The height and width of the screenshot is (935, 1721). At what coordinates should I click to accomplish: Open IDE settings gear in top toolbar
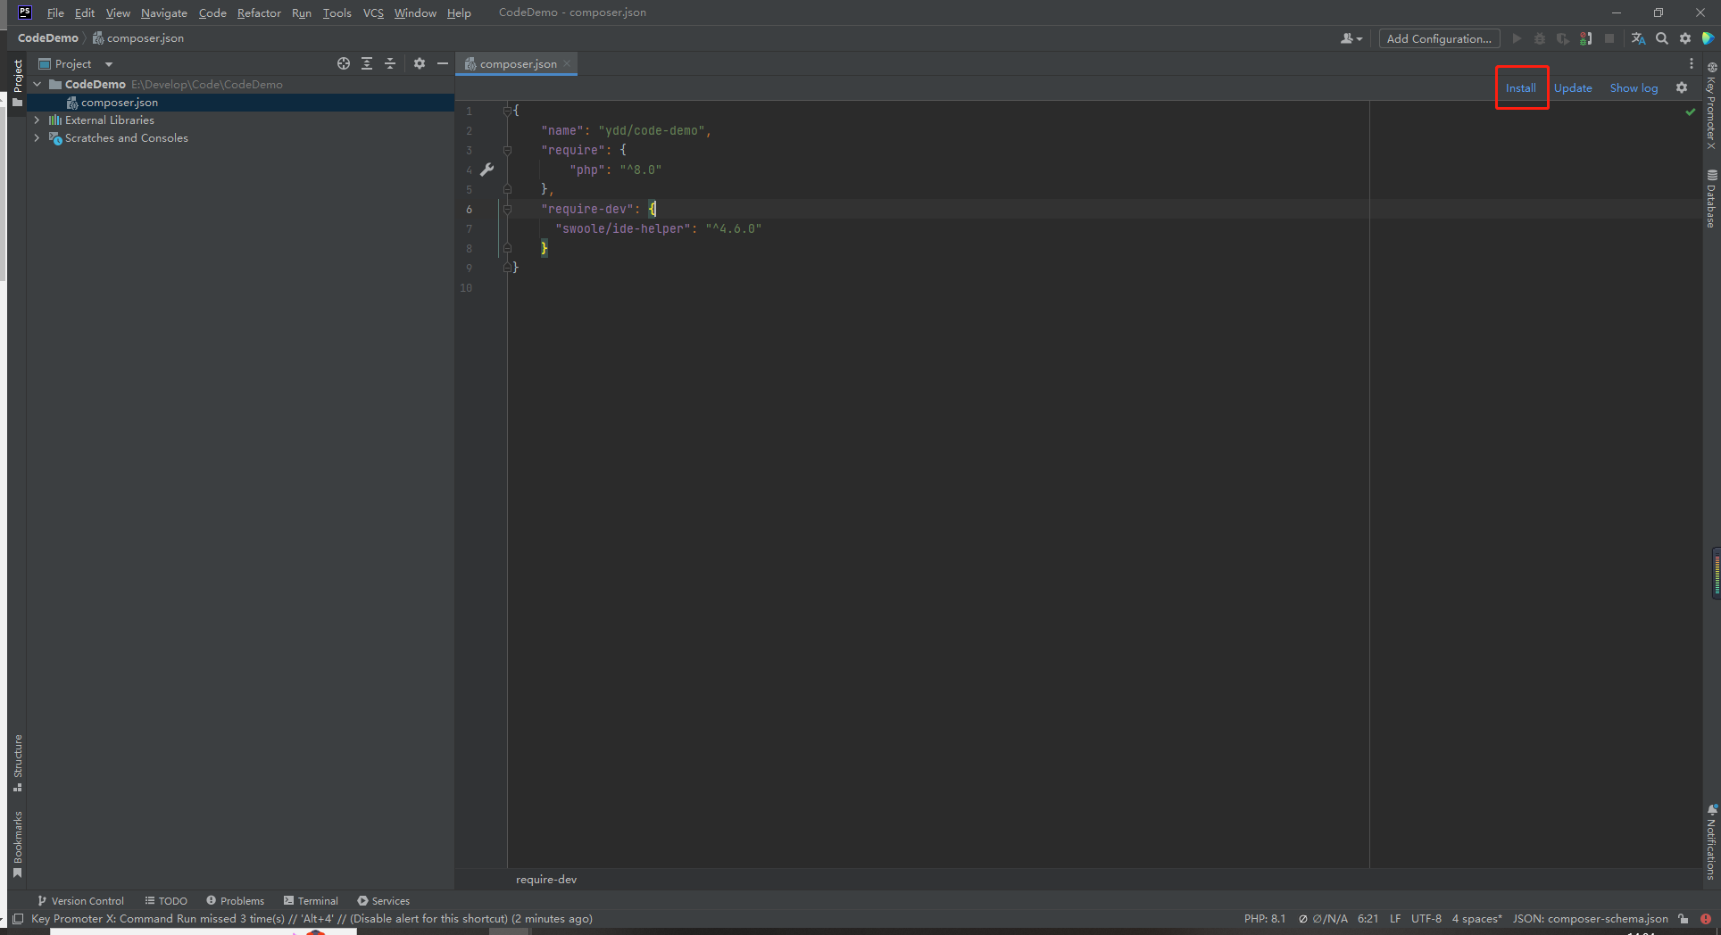(1685, 38)
